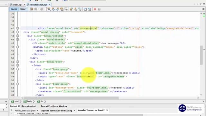The width and height of the screenshot is (206, 116).
Task: Select the Output tab
Action: pyautogui.click(x=14, y=106)
